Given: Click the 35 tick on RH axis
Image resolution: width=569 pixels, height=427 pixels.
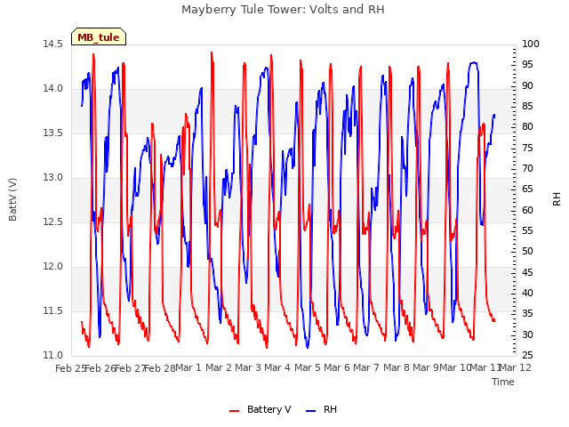Looking at the screenshot, I should (x=527, y=313).
